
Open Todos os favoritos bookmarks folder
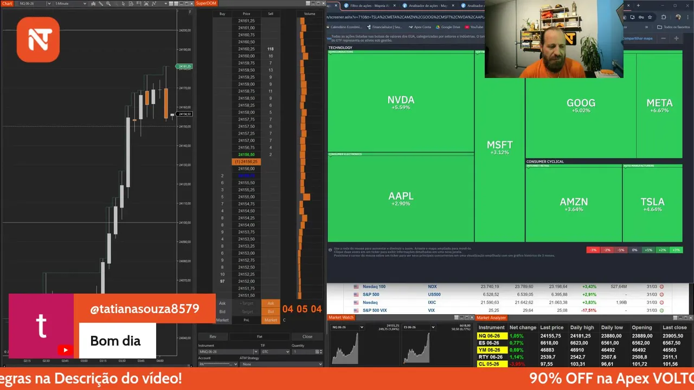[673, 27]
